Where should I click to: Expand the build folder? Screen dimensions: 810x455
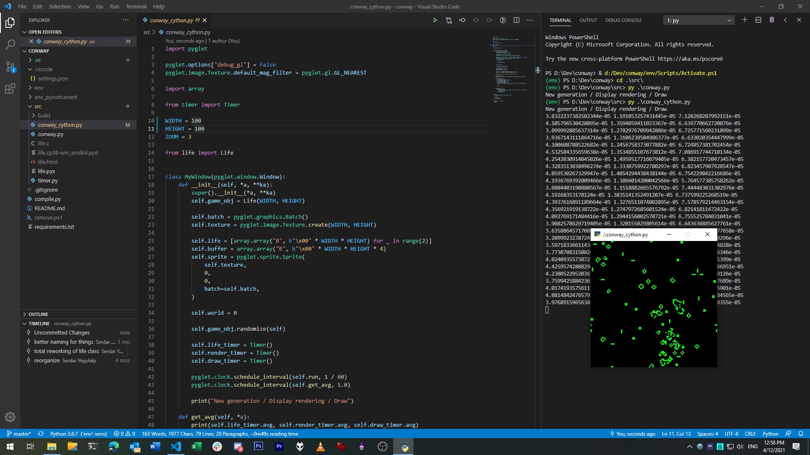(x=78, y=115)
